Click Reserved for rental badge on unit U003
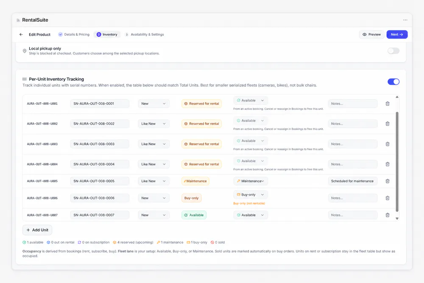This screenshot has width=424, height=283. [201, 144]
